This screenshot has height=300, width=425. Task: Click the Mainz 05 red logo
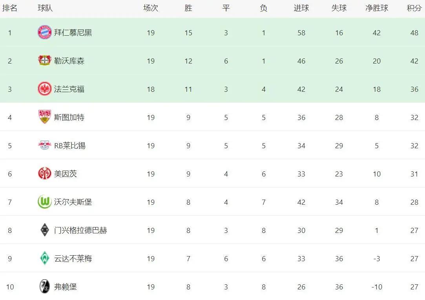click(x=45, y=174)
